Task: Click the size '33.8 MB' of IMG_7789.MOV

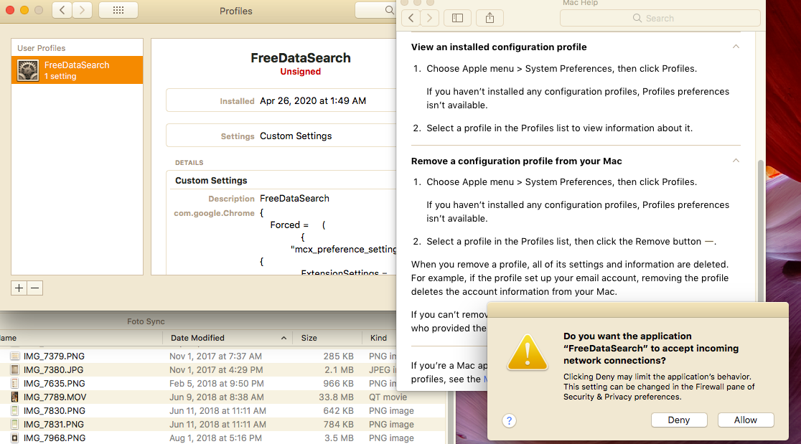Action: pos(336,397)
